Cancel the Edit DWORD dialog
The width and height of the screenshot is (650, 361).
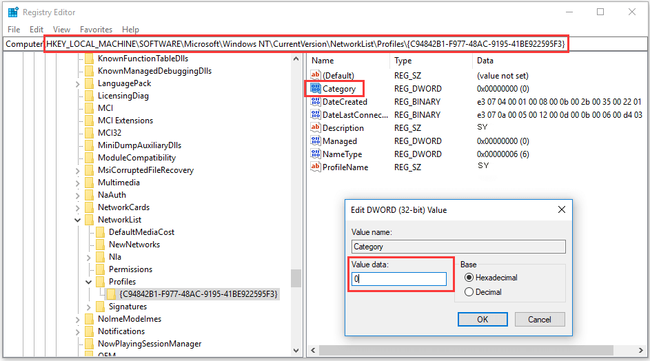(x=540, y=320)
